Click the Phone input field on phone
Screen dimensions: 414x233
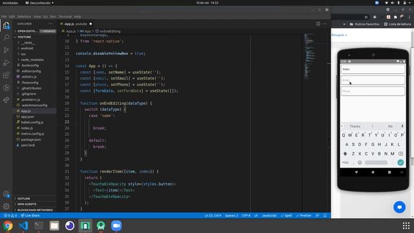(373, 91)
